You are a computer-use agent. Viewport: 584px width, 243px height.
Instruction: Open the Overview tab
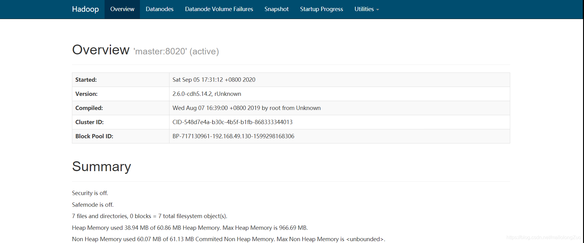122,9
